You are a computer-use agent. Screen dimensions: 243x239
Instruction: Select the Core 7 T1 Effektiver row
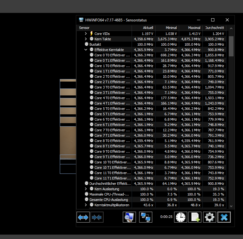point(151,135)
